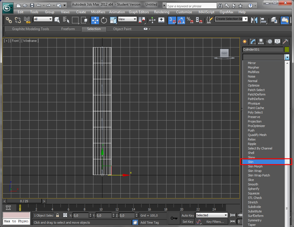Open the Selected key filter dropdown
294x227 pixels.
coord(212,215)
